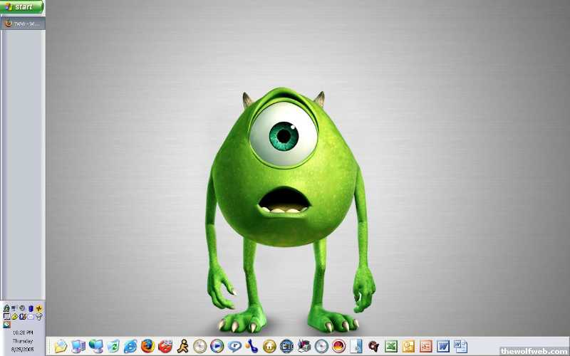Image resolution: width=570 pixels, height=356 pixels.
Task: Launch Mozilla Firefox from the quick launch bar
Action: click(x=148, y=346)
